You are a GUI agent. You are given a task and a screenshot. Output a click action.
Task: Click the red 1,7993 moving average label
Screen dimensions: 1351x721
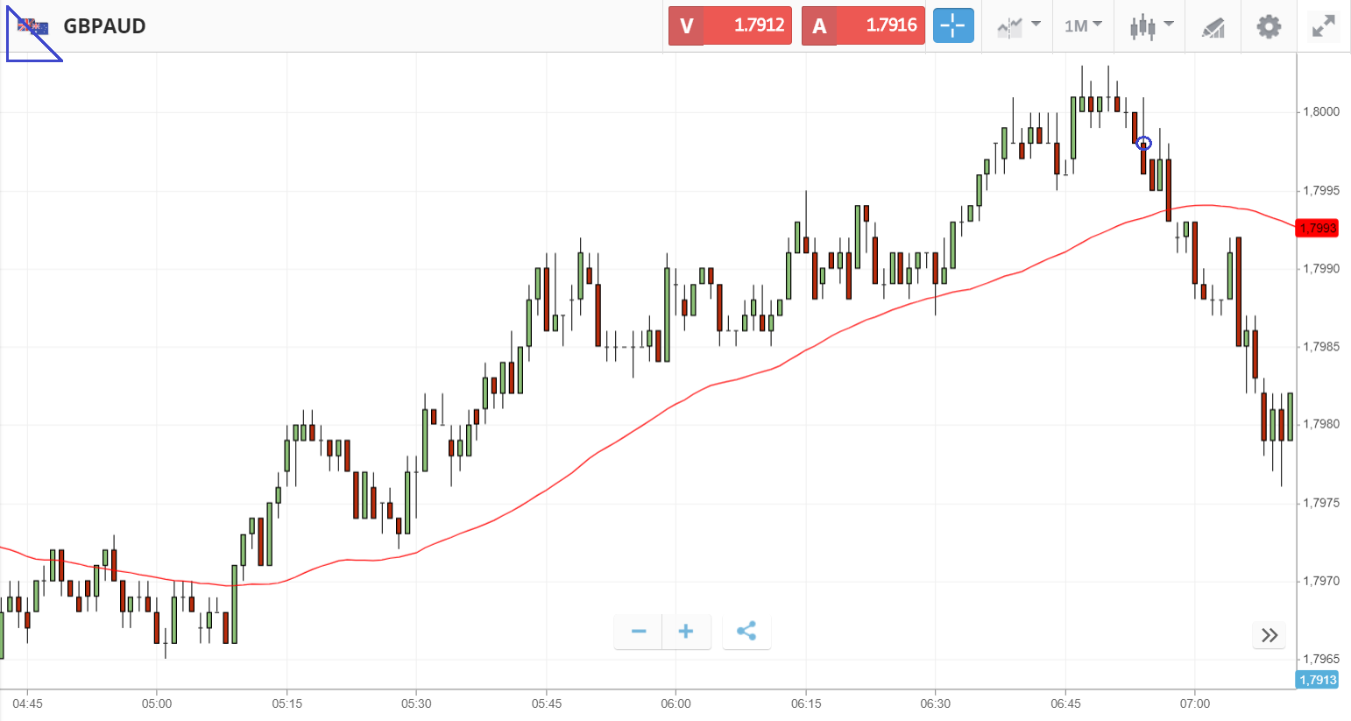1318,229
